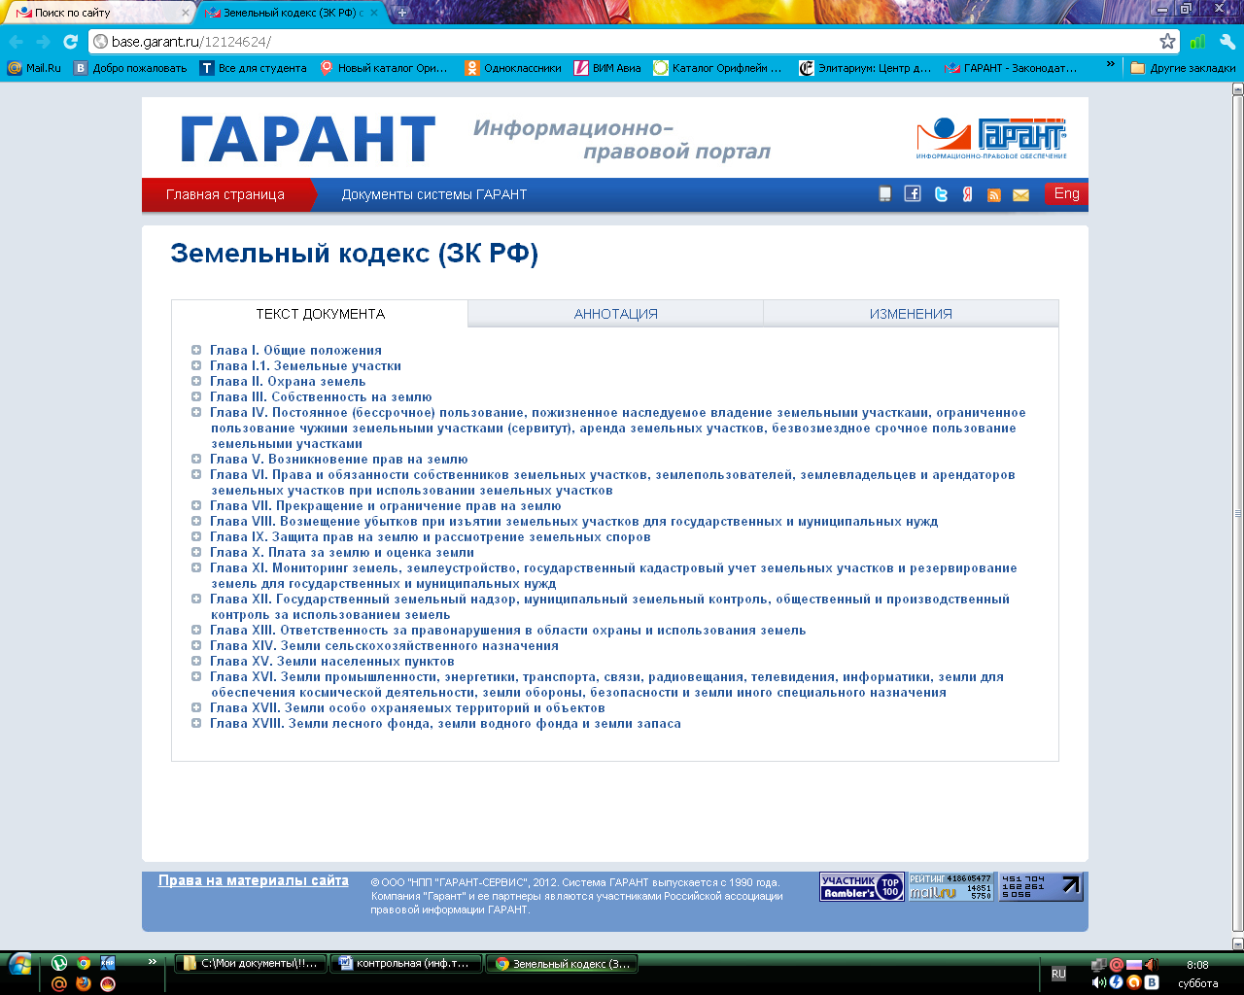
Task: Click the address bar with base.garant.ru
Action: [622, 42]
